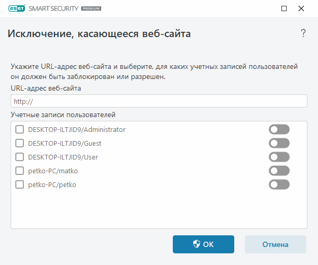The height and width of the screenshot is (265, 318).
Task: Click the website URL input field
Action: pyautogui.click(x=159, y=101)
